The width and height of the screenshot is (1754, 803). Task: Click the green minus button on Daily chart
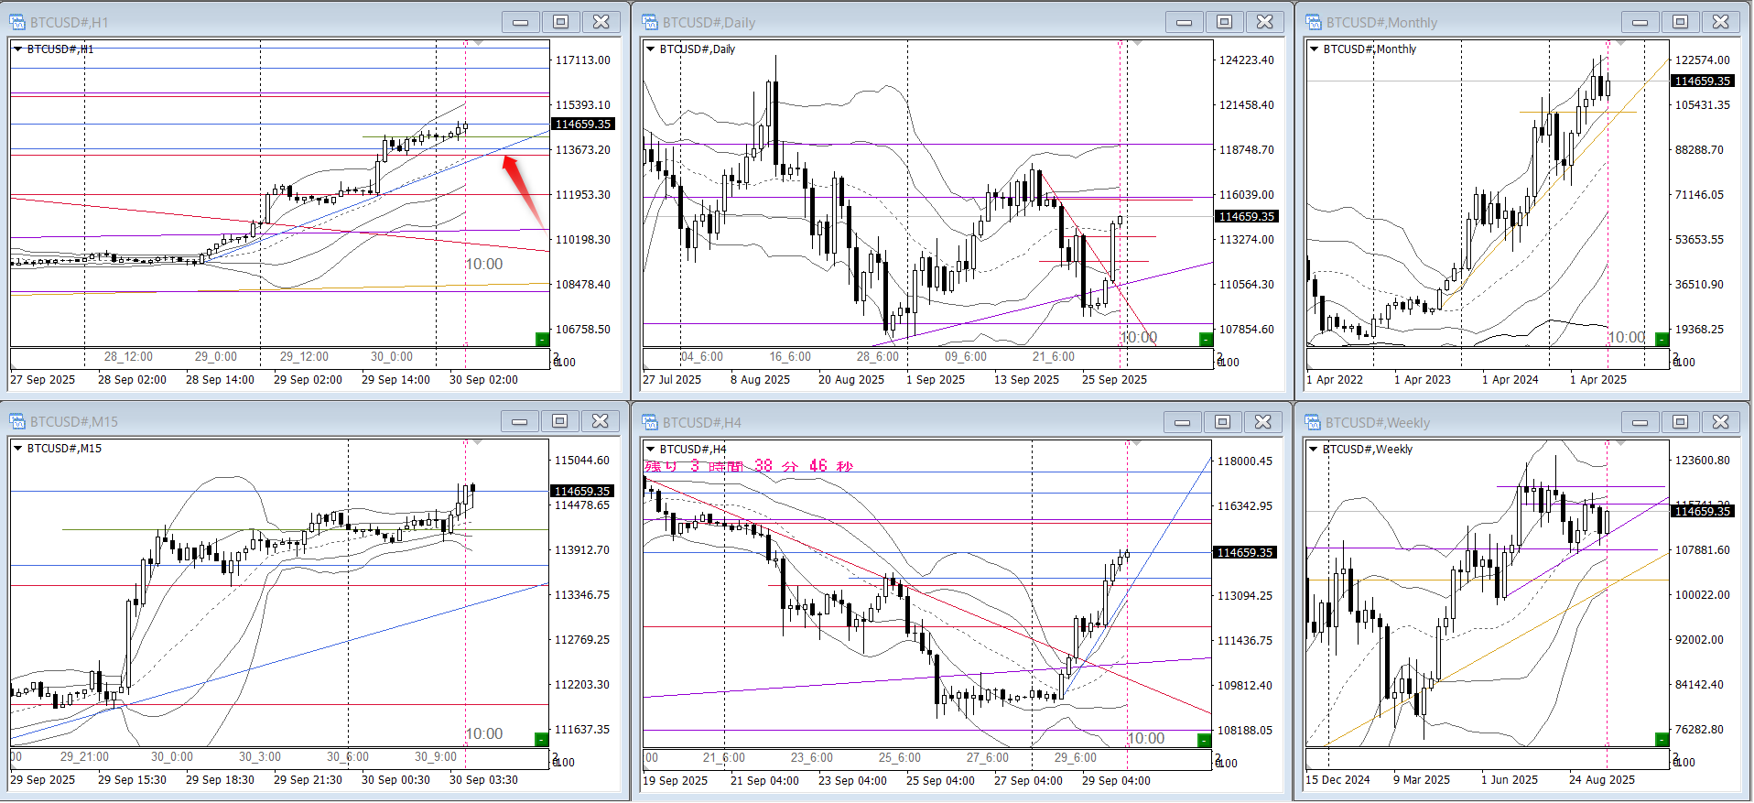(1206, 340)
